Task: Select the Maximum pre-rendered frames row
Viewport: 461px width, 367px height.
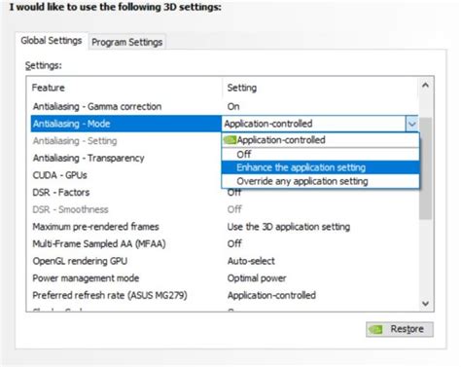Action: [x=225, y=227]
